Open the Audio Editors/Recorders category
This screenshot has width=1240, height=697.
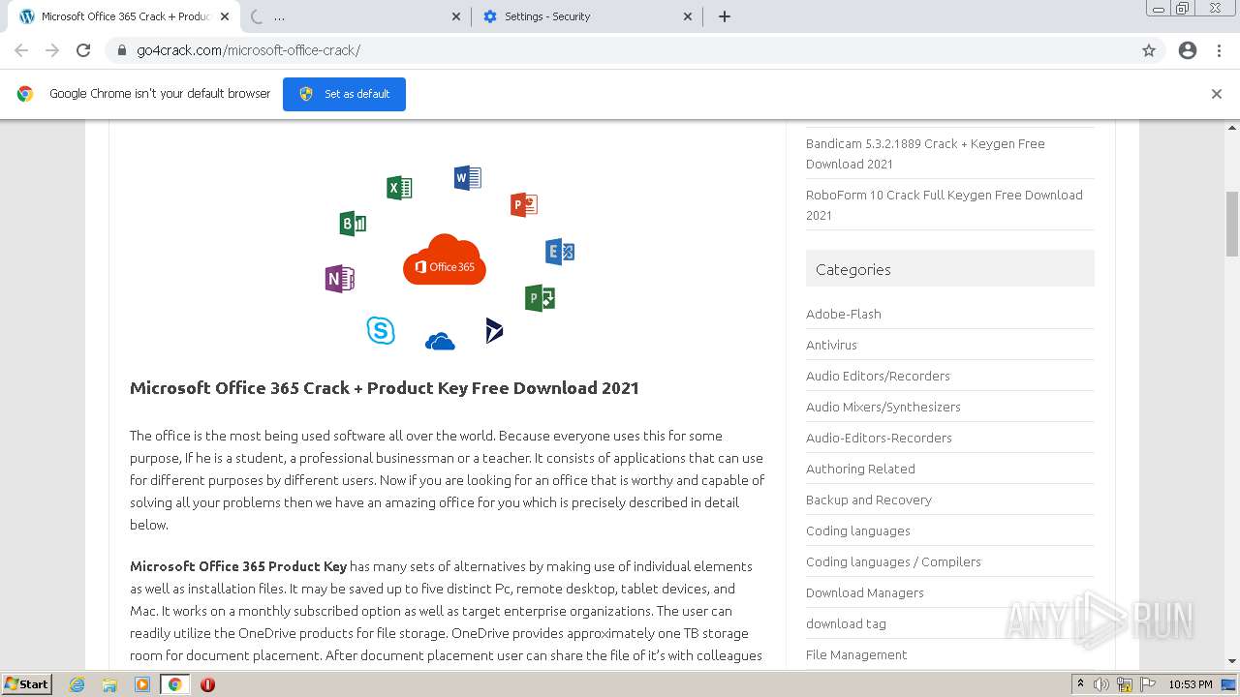pyautogui.click(x=878, y=376)
